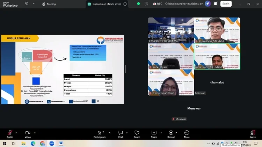Screen dimensions: 262x147
Task: Unmute the Audio microphone button
Action: pos(10,134)
